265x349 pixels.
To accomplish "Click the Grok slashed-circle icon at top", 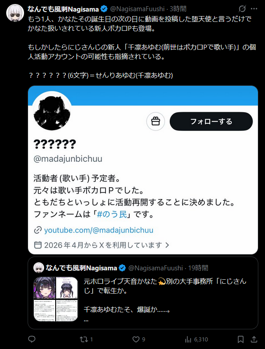I will pyautogui.click(x=242, y=9).
